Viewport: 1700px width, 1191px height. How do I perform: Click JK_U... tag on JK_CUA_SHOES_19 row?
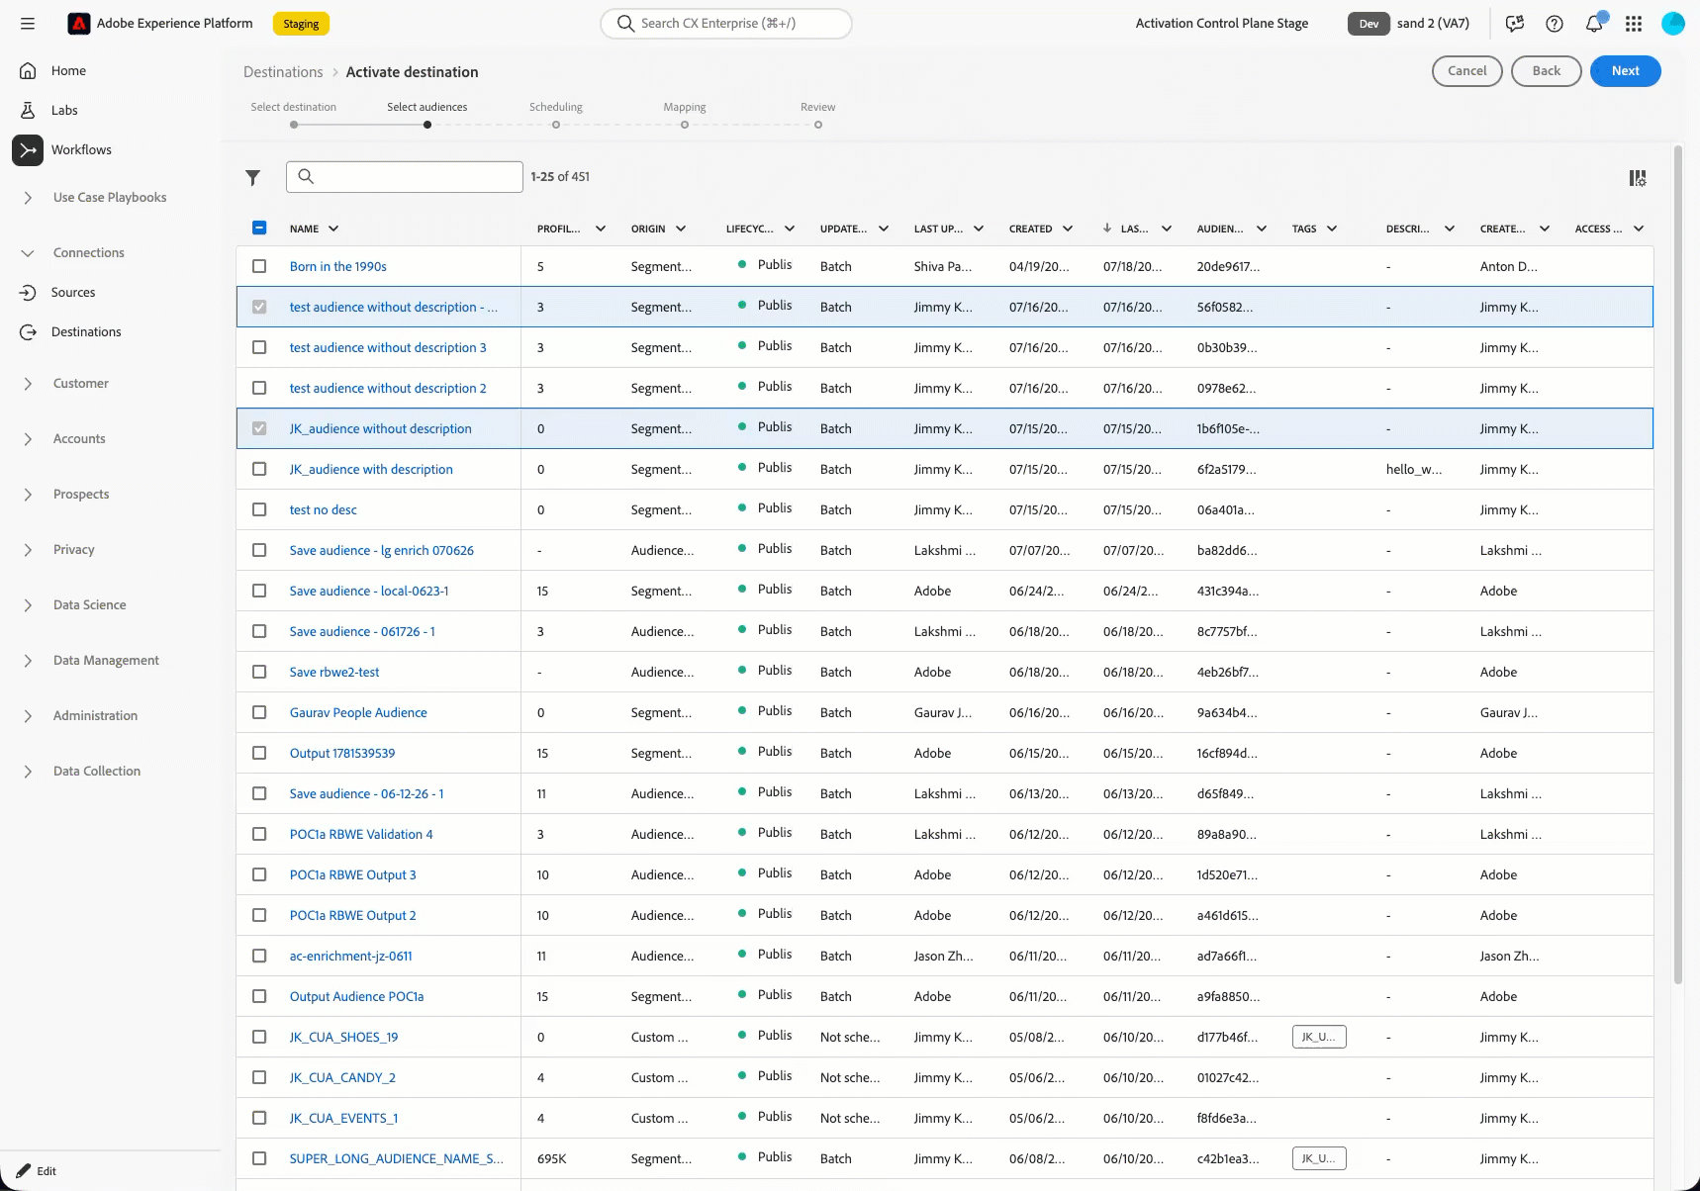click(1319, 1037)
